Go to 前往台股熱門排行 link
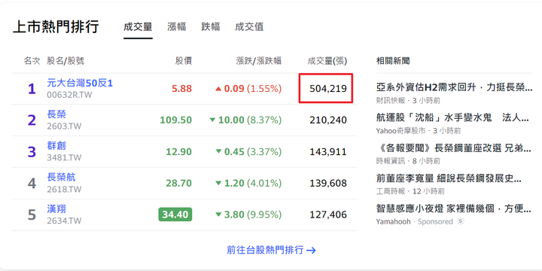 pyautogui.click(x=271, y=250)
